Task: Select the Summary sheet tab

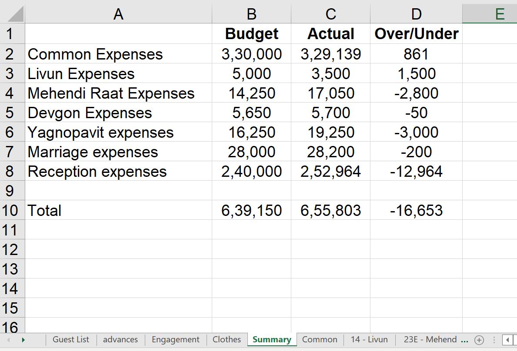Action: [x=272, y=339]
